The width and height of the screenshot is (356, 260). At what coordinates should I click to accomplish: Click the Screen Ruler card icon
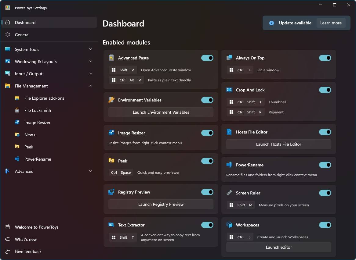(229, 193)
